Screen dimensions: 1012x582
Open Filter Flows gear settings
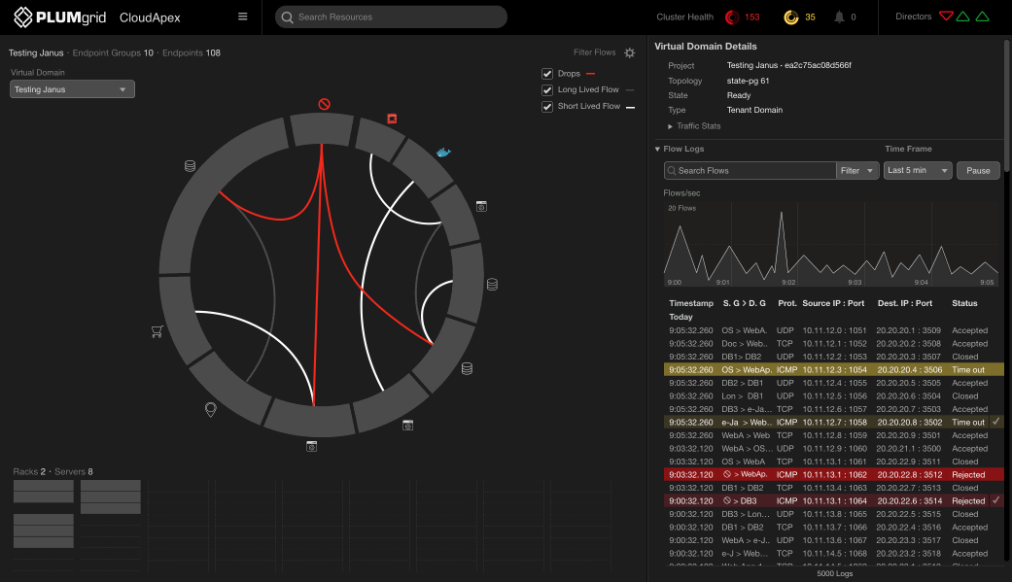click(629, 52)
